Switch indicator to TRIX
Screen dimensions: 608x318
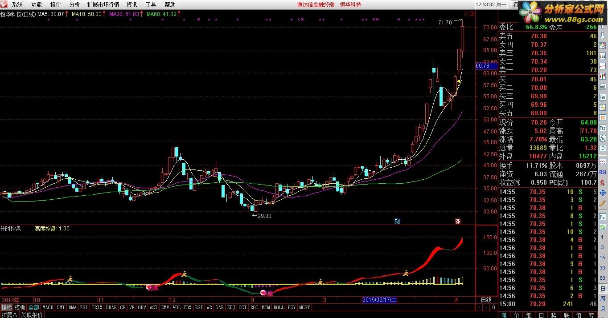pyautogui.click(x=97, y=307)
